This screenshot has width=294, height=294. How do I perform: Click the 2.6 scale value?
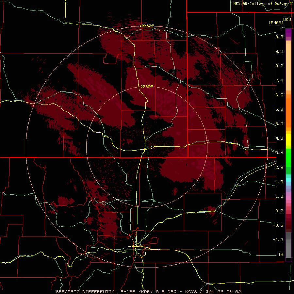pos(279,168)
